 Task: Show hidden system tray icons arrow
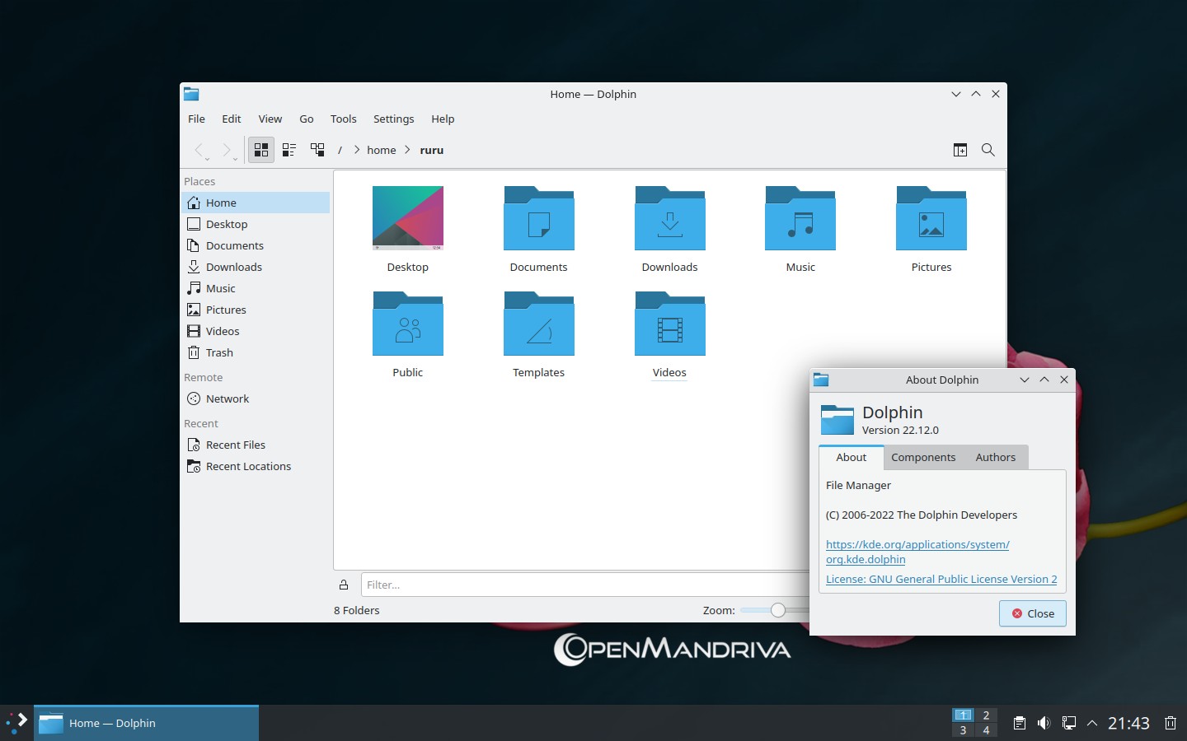point(1092,723)
